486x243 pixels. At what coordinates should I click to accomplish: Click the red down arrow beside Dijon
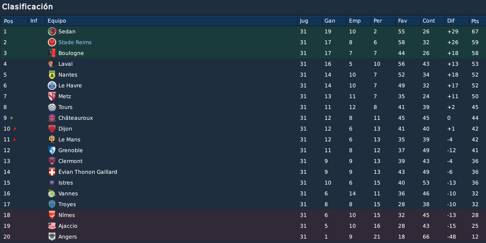coord(15,129)
